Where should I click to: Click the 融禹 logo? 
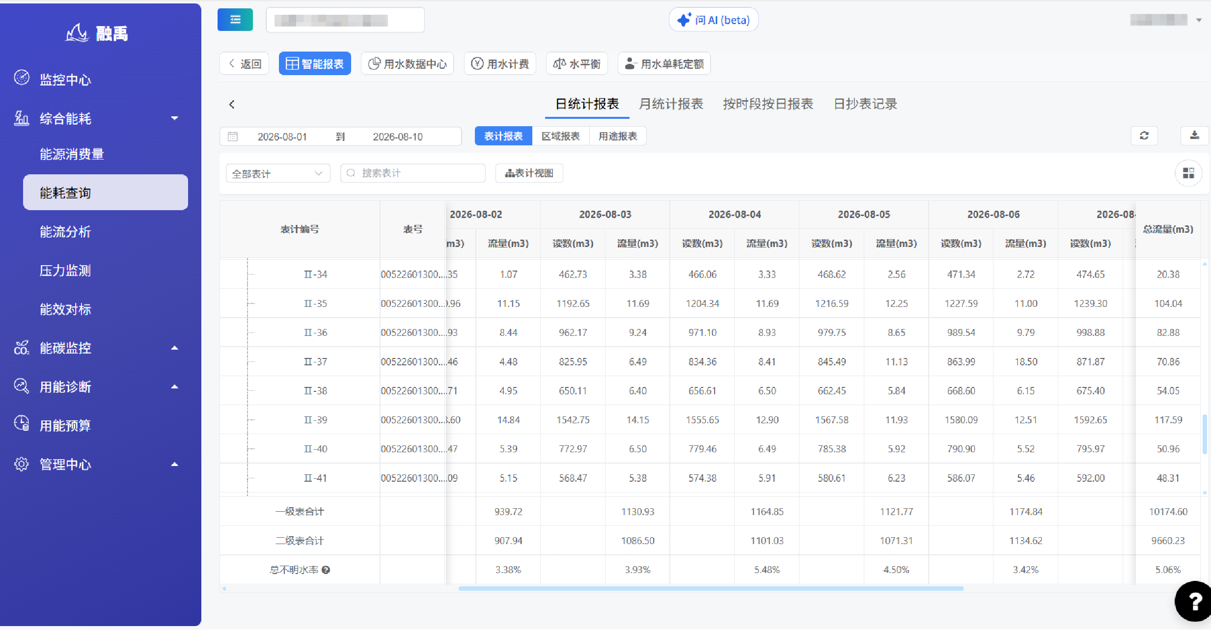[97, 33]
